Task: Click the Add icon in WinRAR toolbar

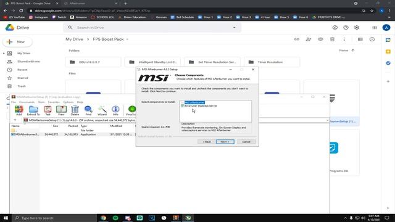Action: pyautogui.click(x=19, y=110)
